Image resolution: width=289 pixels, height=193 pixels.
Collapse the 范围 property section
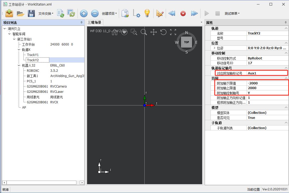pos(286,78)
